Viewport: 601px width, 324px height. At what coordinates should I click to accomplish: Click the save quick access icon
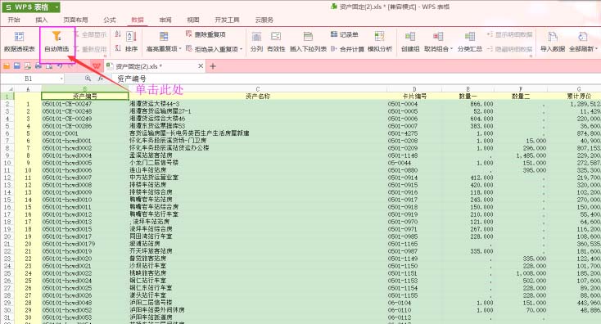(x=17, y=66)
